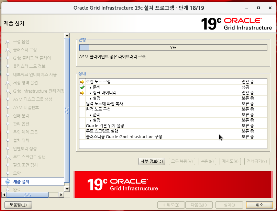Select the 실패 분리 step
Viewport: 277px width, 211px height.
(x=21, y=116)
